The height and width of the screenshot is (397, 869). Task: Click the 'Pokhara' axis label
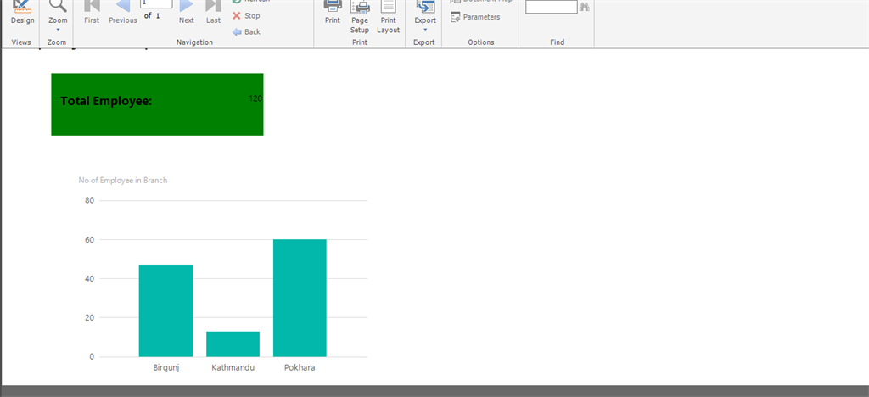[300, 367]
